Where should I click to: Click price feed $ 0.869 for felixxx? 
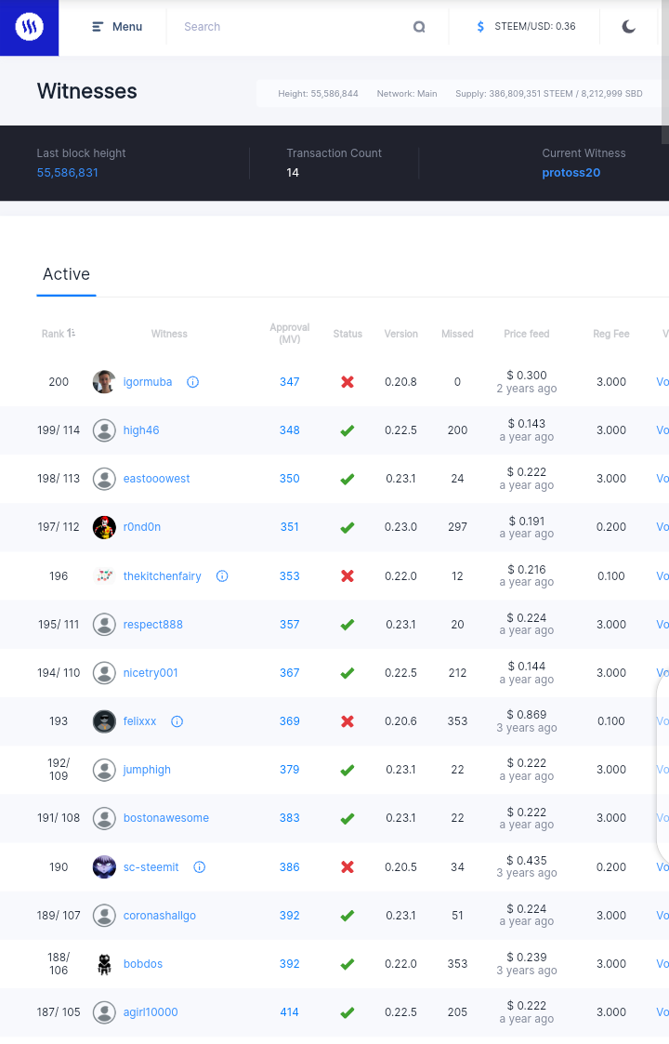pos(527,714)
